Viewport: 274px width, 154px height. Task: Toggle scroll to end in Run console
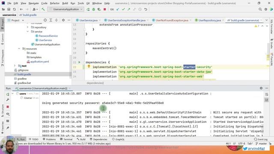pos(266,100)
